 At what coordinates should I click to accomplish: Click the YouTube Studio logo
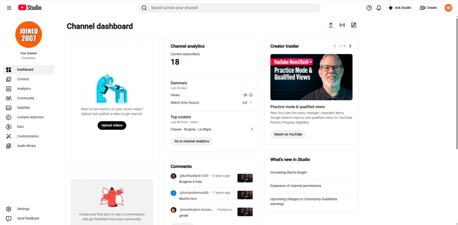pos(30,7)
